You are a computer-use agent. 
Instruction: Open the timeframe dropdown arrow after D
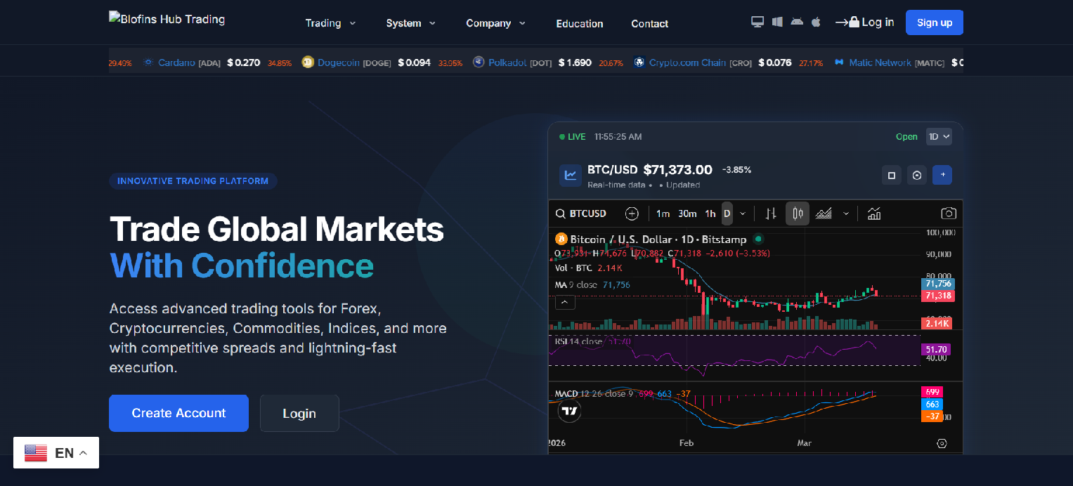(743, 214)
